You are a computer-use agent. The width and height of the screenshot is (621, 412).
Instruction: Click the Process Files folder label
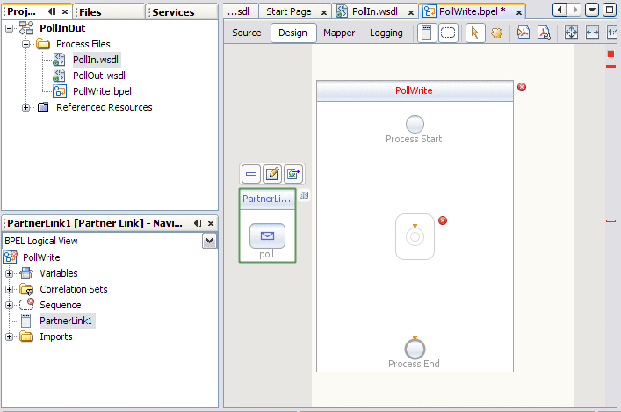[83, 44]
